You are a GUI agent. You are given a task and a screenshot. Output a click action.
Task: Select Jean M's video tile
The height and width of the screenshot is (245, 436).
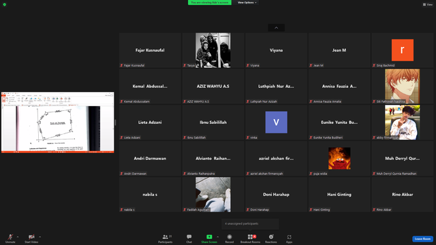click(339, 50)
